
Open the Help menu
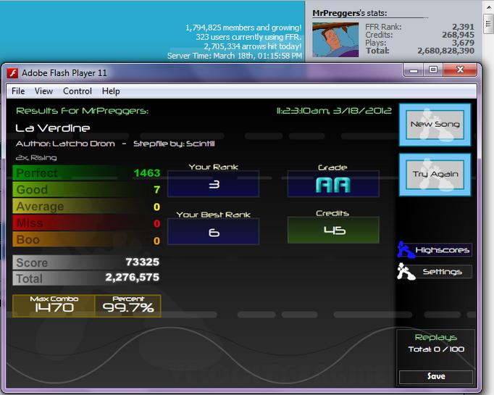coord(111,91)
